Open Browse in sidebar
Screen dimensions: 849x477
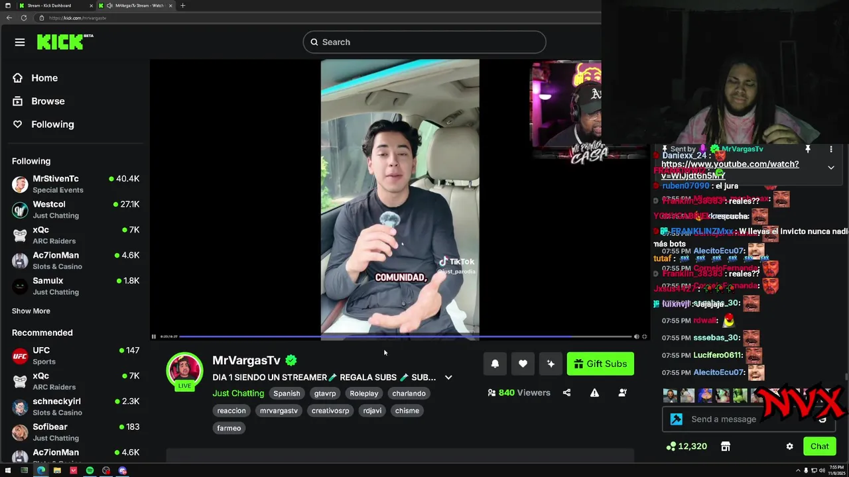pyautogui.click(x=38, y=101)
